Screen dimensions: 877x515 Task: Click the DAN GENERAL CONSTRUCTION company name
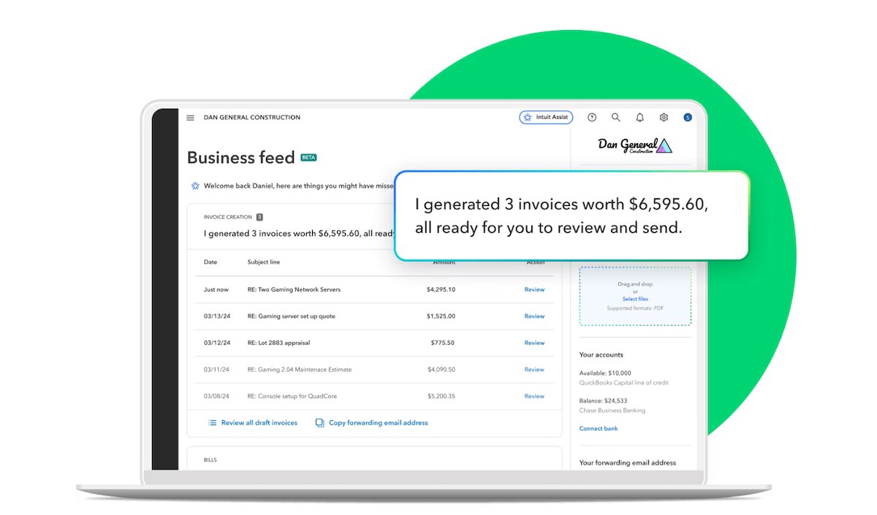pyautogui.click(x=252, y=118)
